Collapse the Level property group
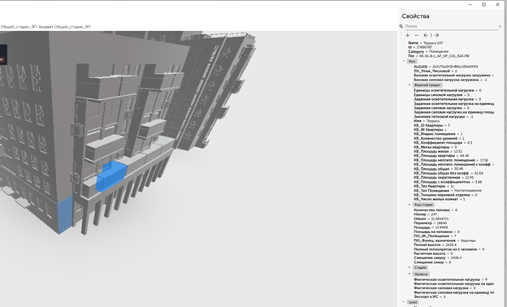The height and width of the screenshot is (307, 507). pyautogui.click(x=404, y=302)
